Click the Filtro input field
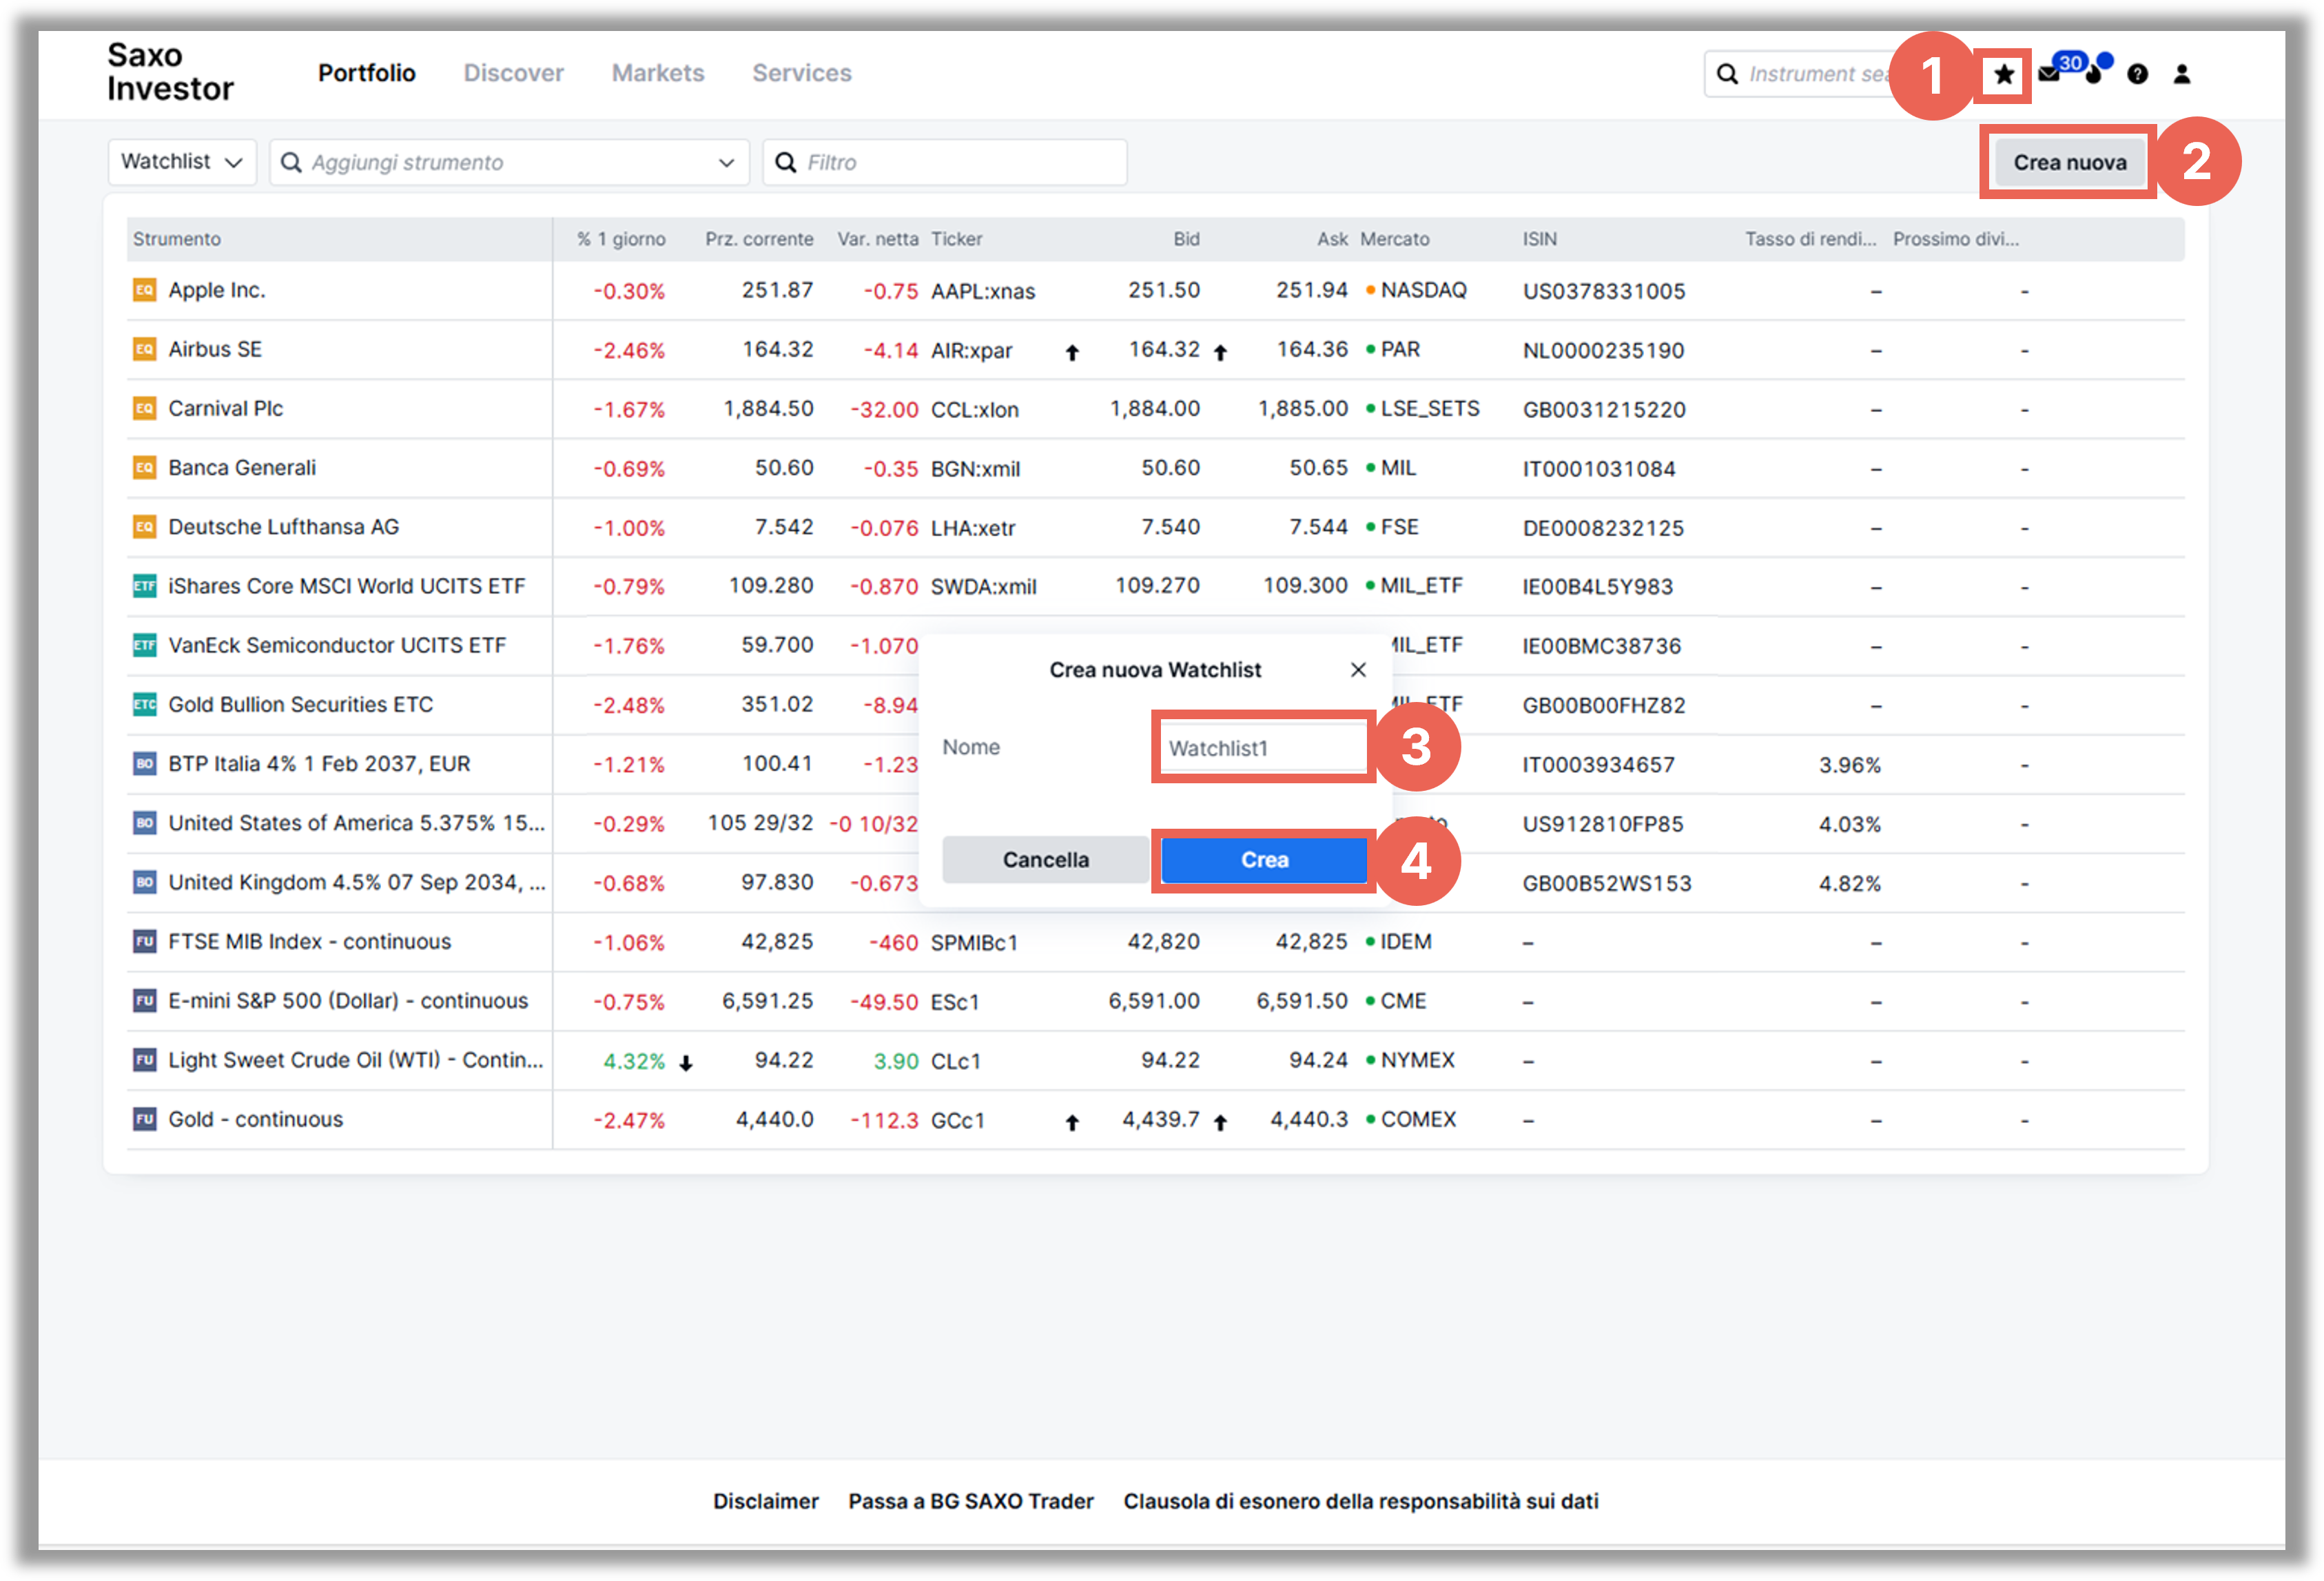Screen dimensions: 2324x1581 945,162
